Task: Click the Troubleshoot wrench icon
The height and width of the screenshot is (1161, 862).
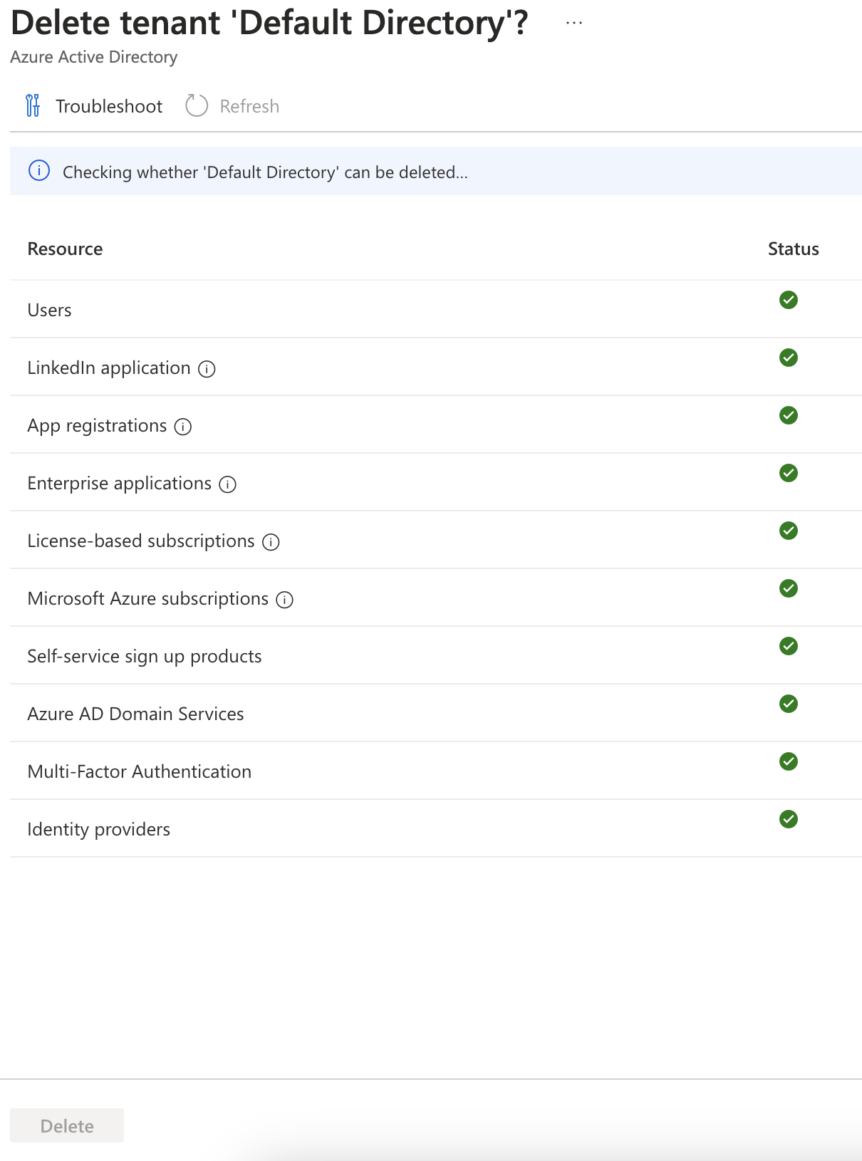Action: (x=33, y=105)
